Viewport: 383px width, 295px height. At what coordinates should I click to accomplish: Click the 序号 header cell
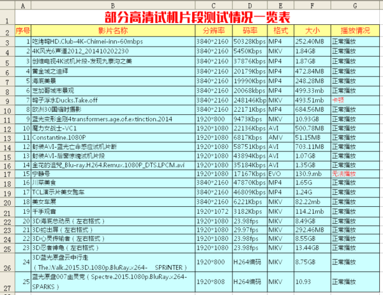[23, 31]
